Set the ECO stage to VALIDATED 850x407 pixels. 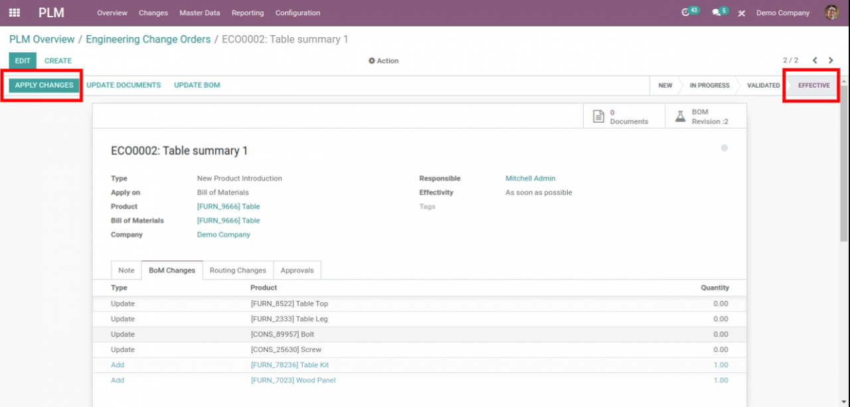point(763,85)
